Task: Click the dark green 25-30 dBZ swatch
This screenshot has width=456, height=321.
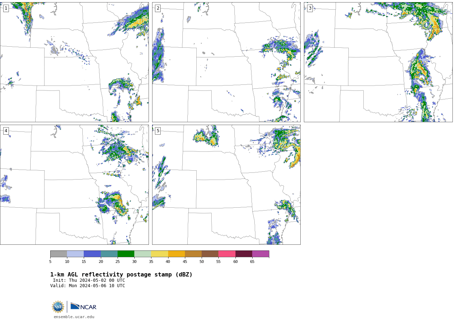Action: (x=126, y=254)
